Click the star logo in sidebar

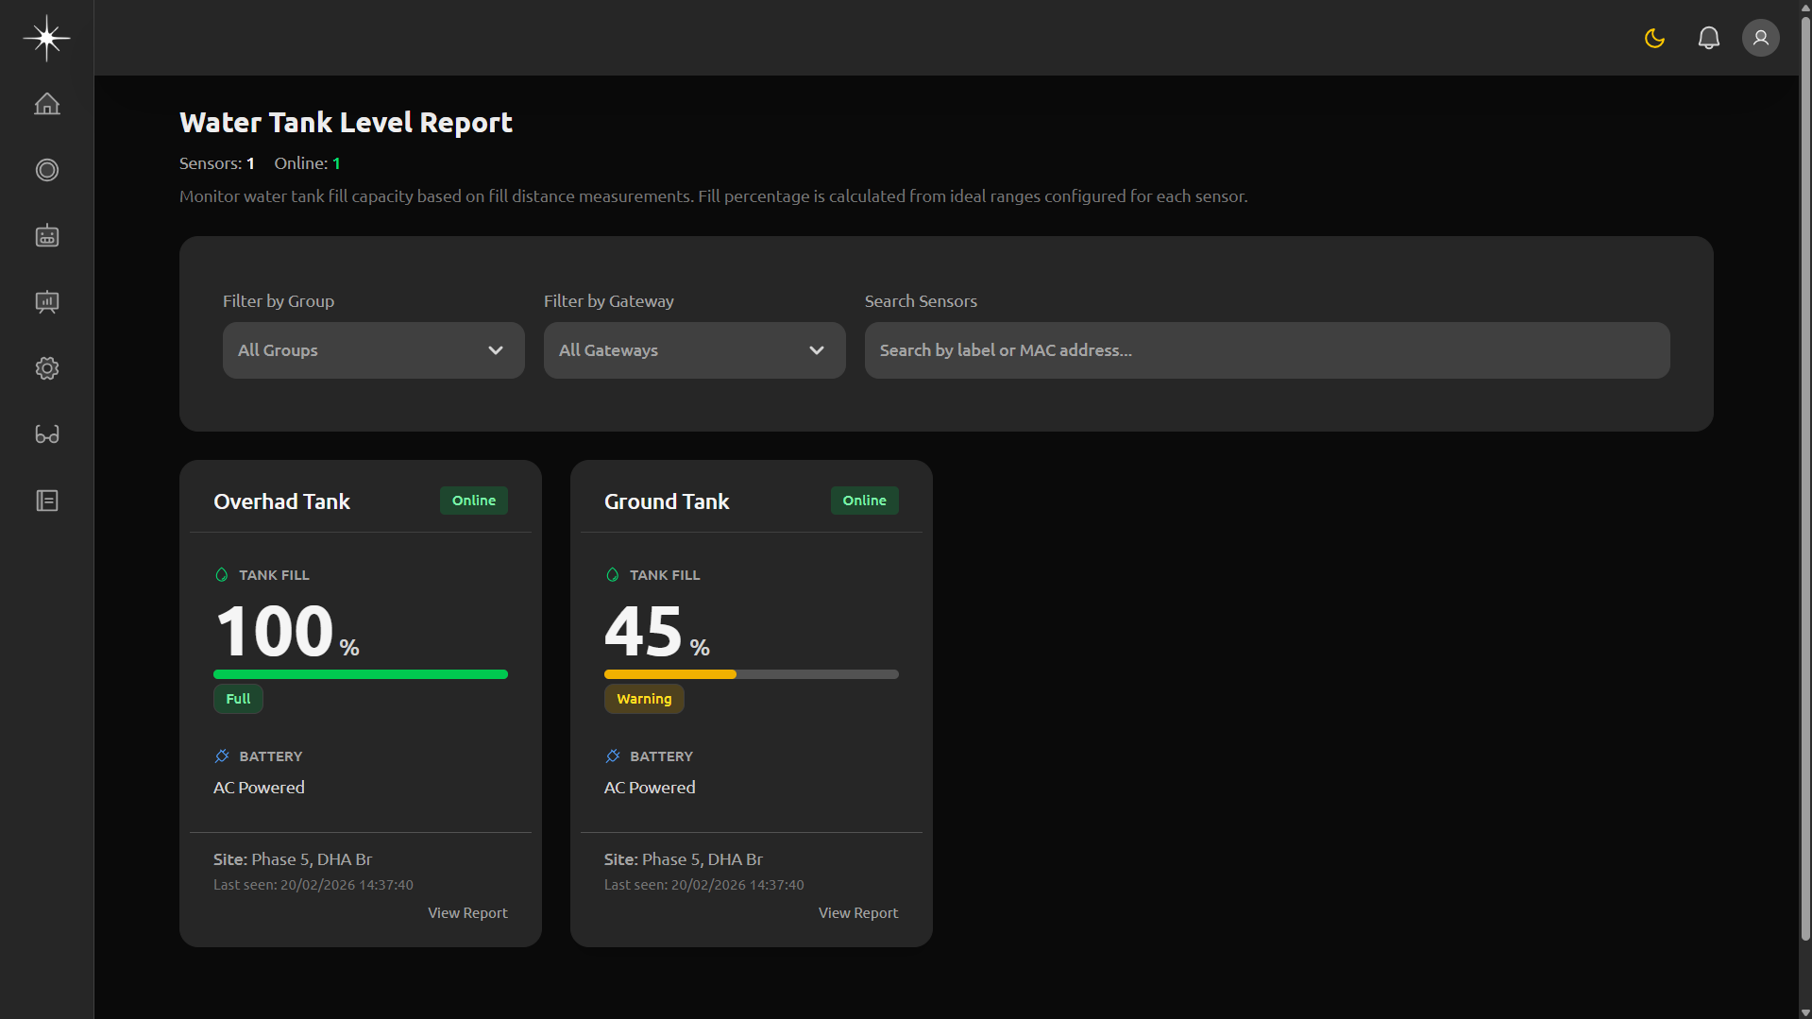pos(46,38)
